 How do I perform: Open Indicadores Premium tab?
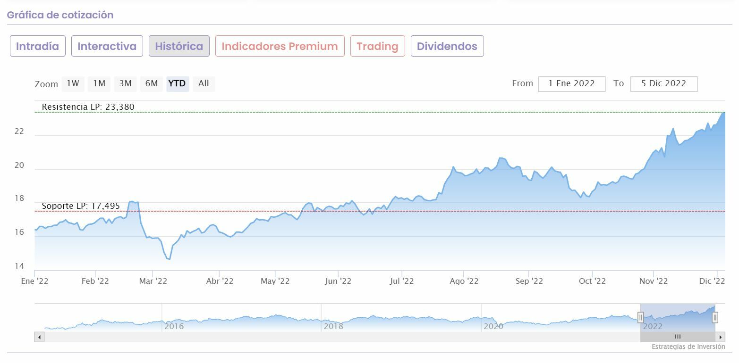click(280, 46)
